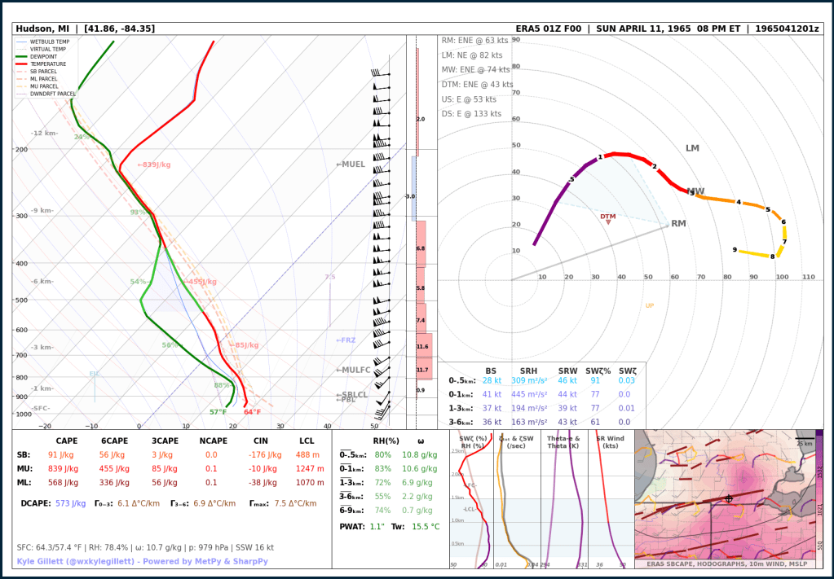Click the DCAPE 573 J/kg value
Viewport: 834px width, 579px height.
[x=70, y=503]
